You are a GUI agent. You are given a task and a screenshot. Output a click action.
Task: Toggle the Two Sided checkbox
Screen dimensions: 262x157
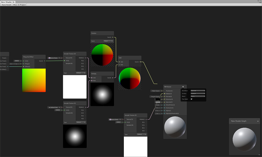click(191, 99)
